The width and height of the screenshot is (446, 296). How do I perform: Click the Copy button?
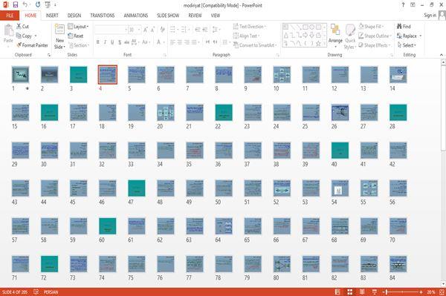pos(25,36)
